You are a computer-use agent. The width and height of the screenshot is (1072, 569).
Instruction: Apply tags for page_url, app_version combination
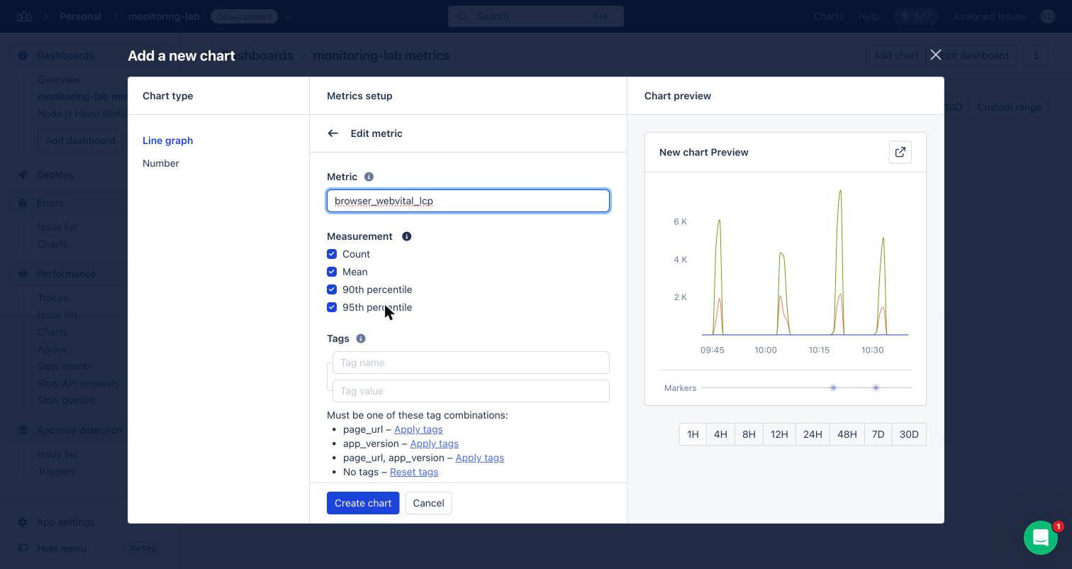point(479,458)
